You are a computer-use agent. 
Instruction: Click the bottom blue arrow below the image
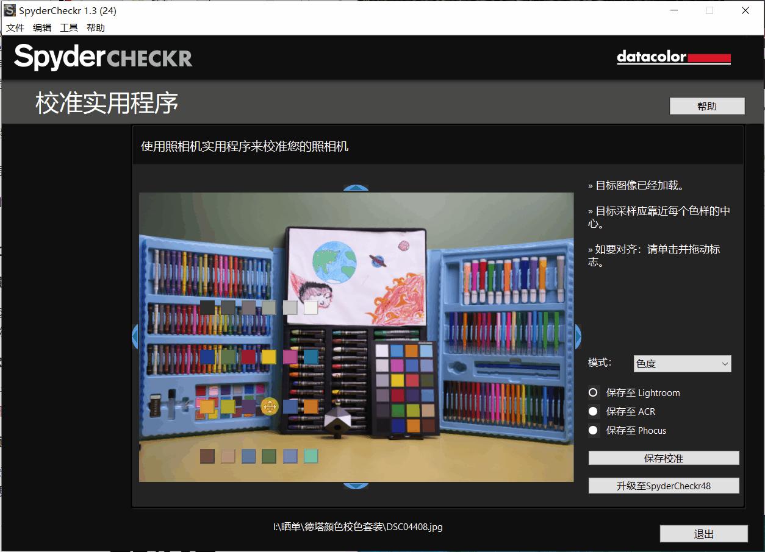[x=356, y=486]
